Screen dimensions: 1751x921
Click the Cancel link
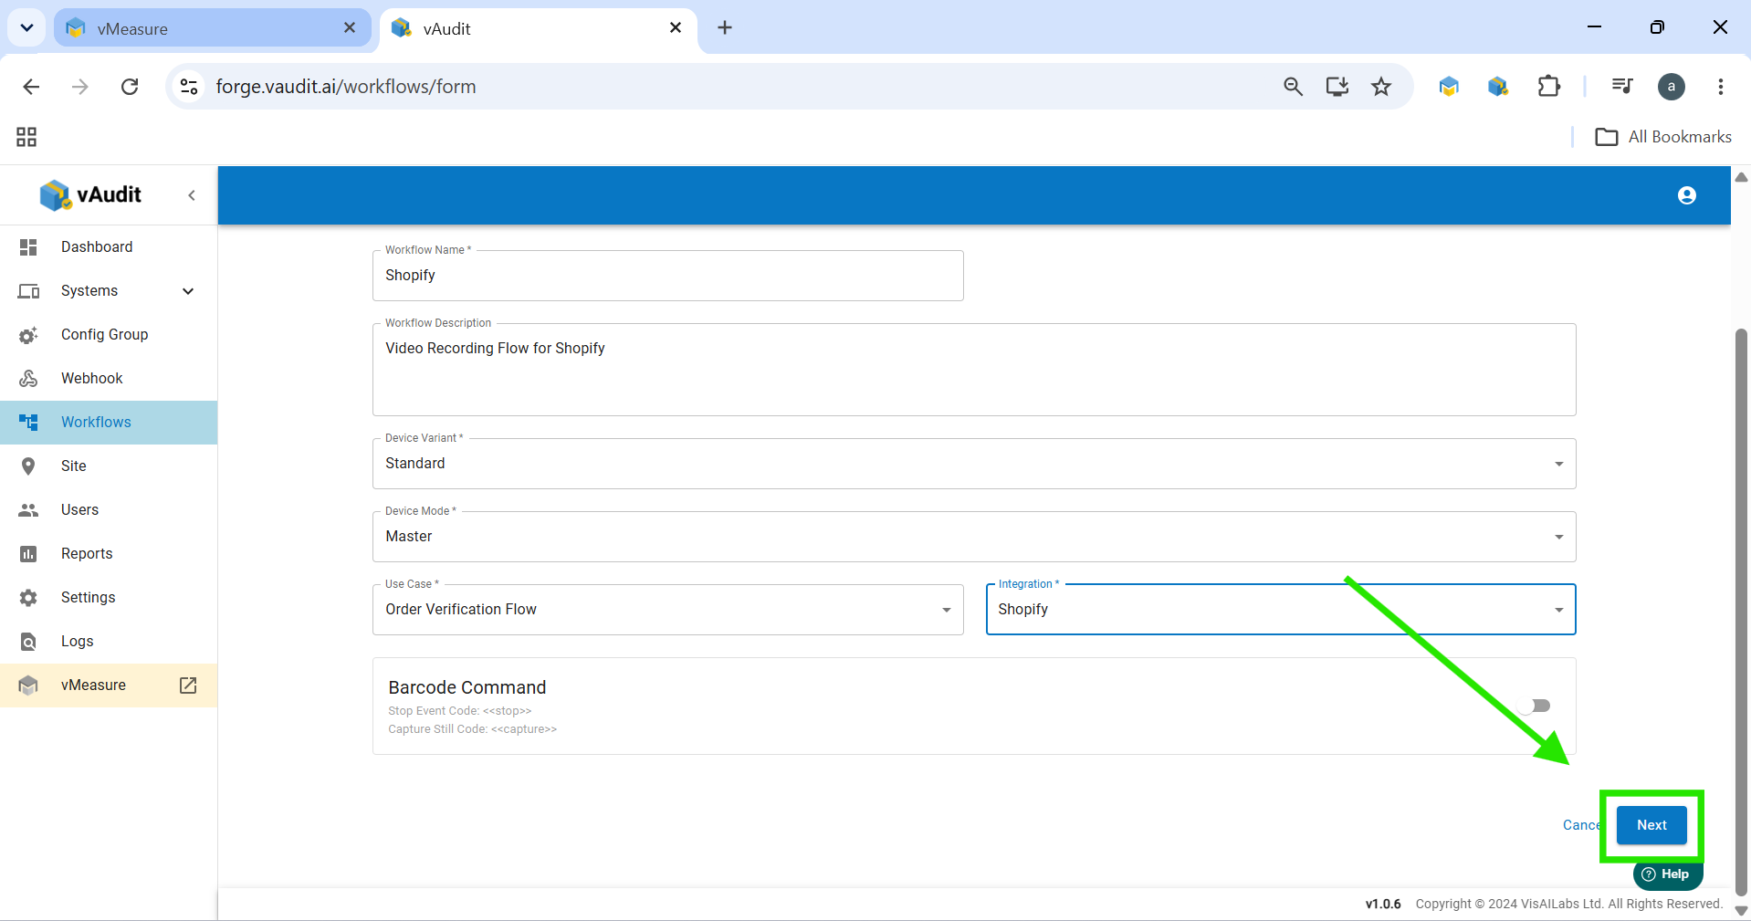[1583, 825]
